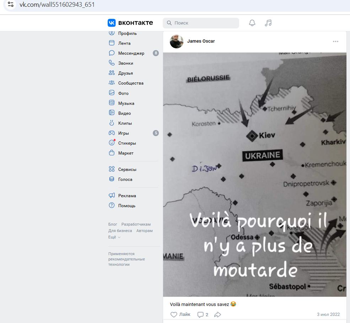Image resolution: width=350 pixels, height=323 pixels.
Task: Open the Ukraine map post image
Action: [254, 174]
